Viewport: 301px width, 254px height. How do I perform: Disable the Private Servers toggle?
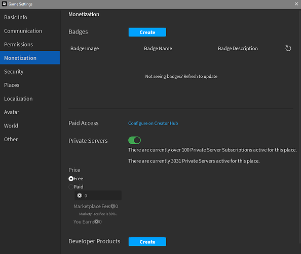[x=135, y=140]
